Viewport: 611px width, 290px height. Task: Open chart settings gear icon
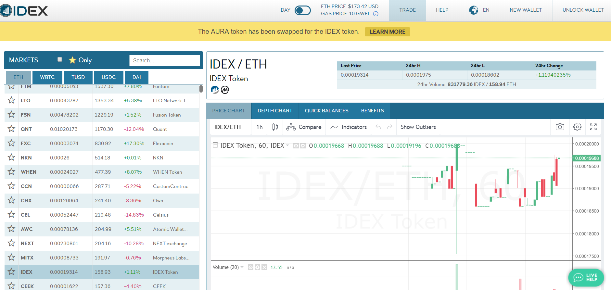click(x=577, y=127)
